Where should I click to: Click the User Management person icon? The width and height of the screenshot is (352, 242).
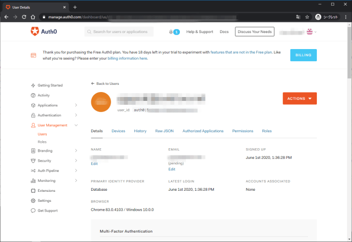[x=33, y=125]
